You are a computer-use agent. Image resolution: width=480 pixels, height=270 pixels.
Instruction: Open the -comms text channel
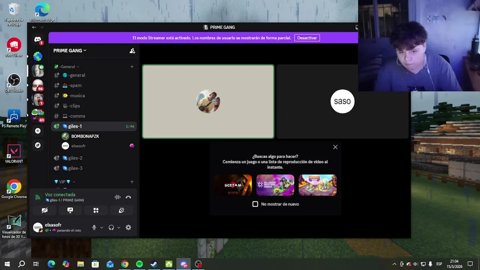pos(93,116)
